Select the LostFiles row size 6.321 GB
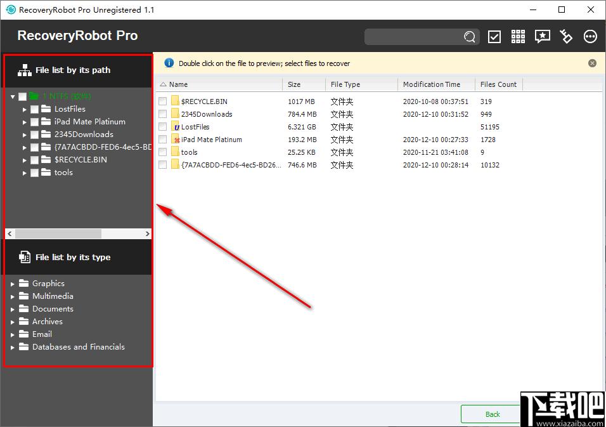606x427 pixels. click(302, 127)
